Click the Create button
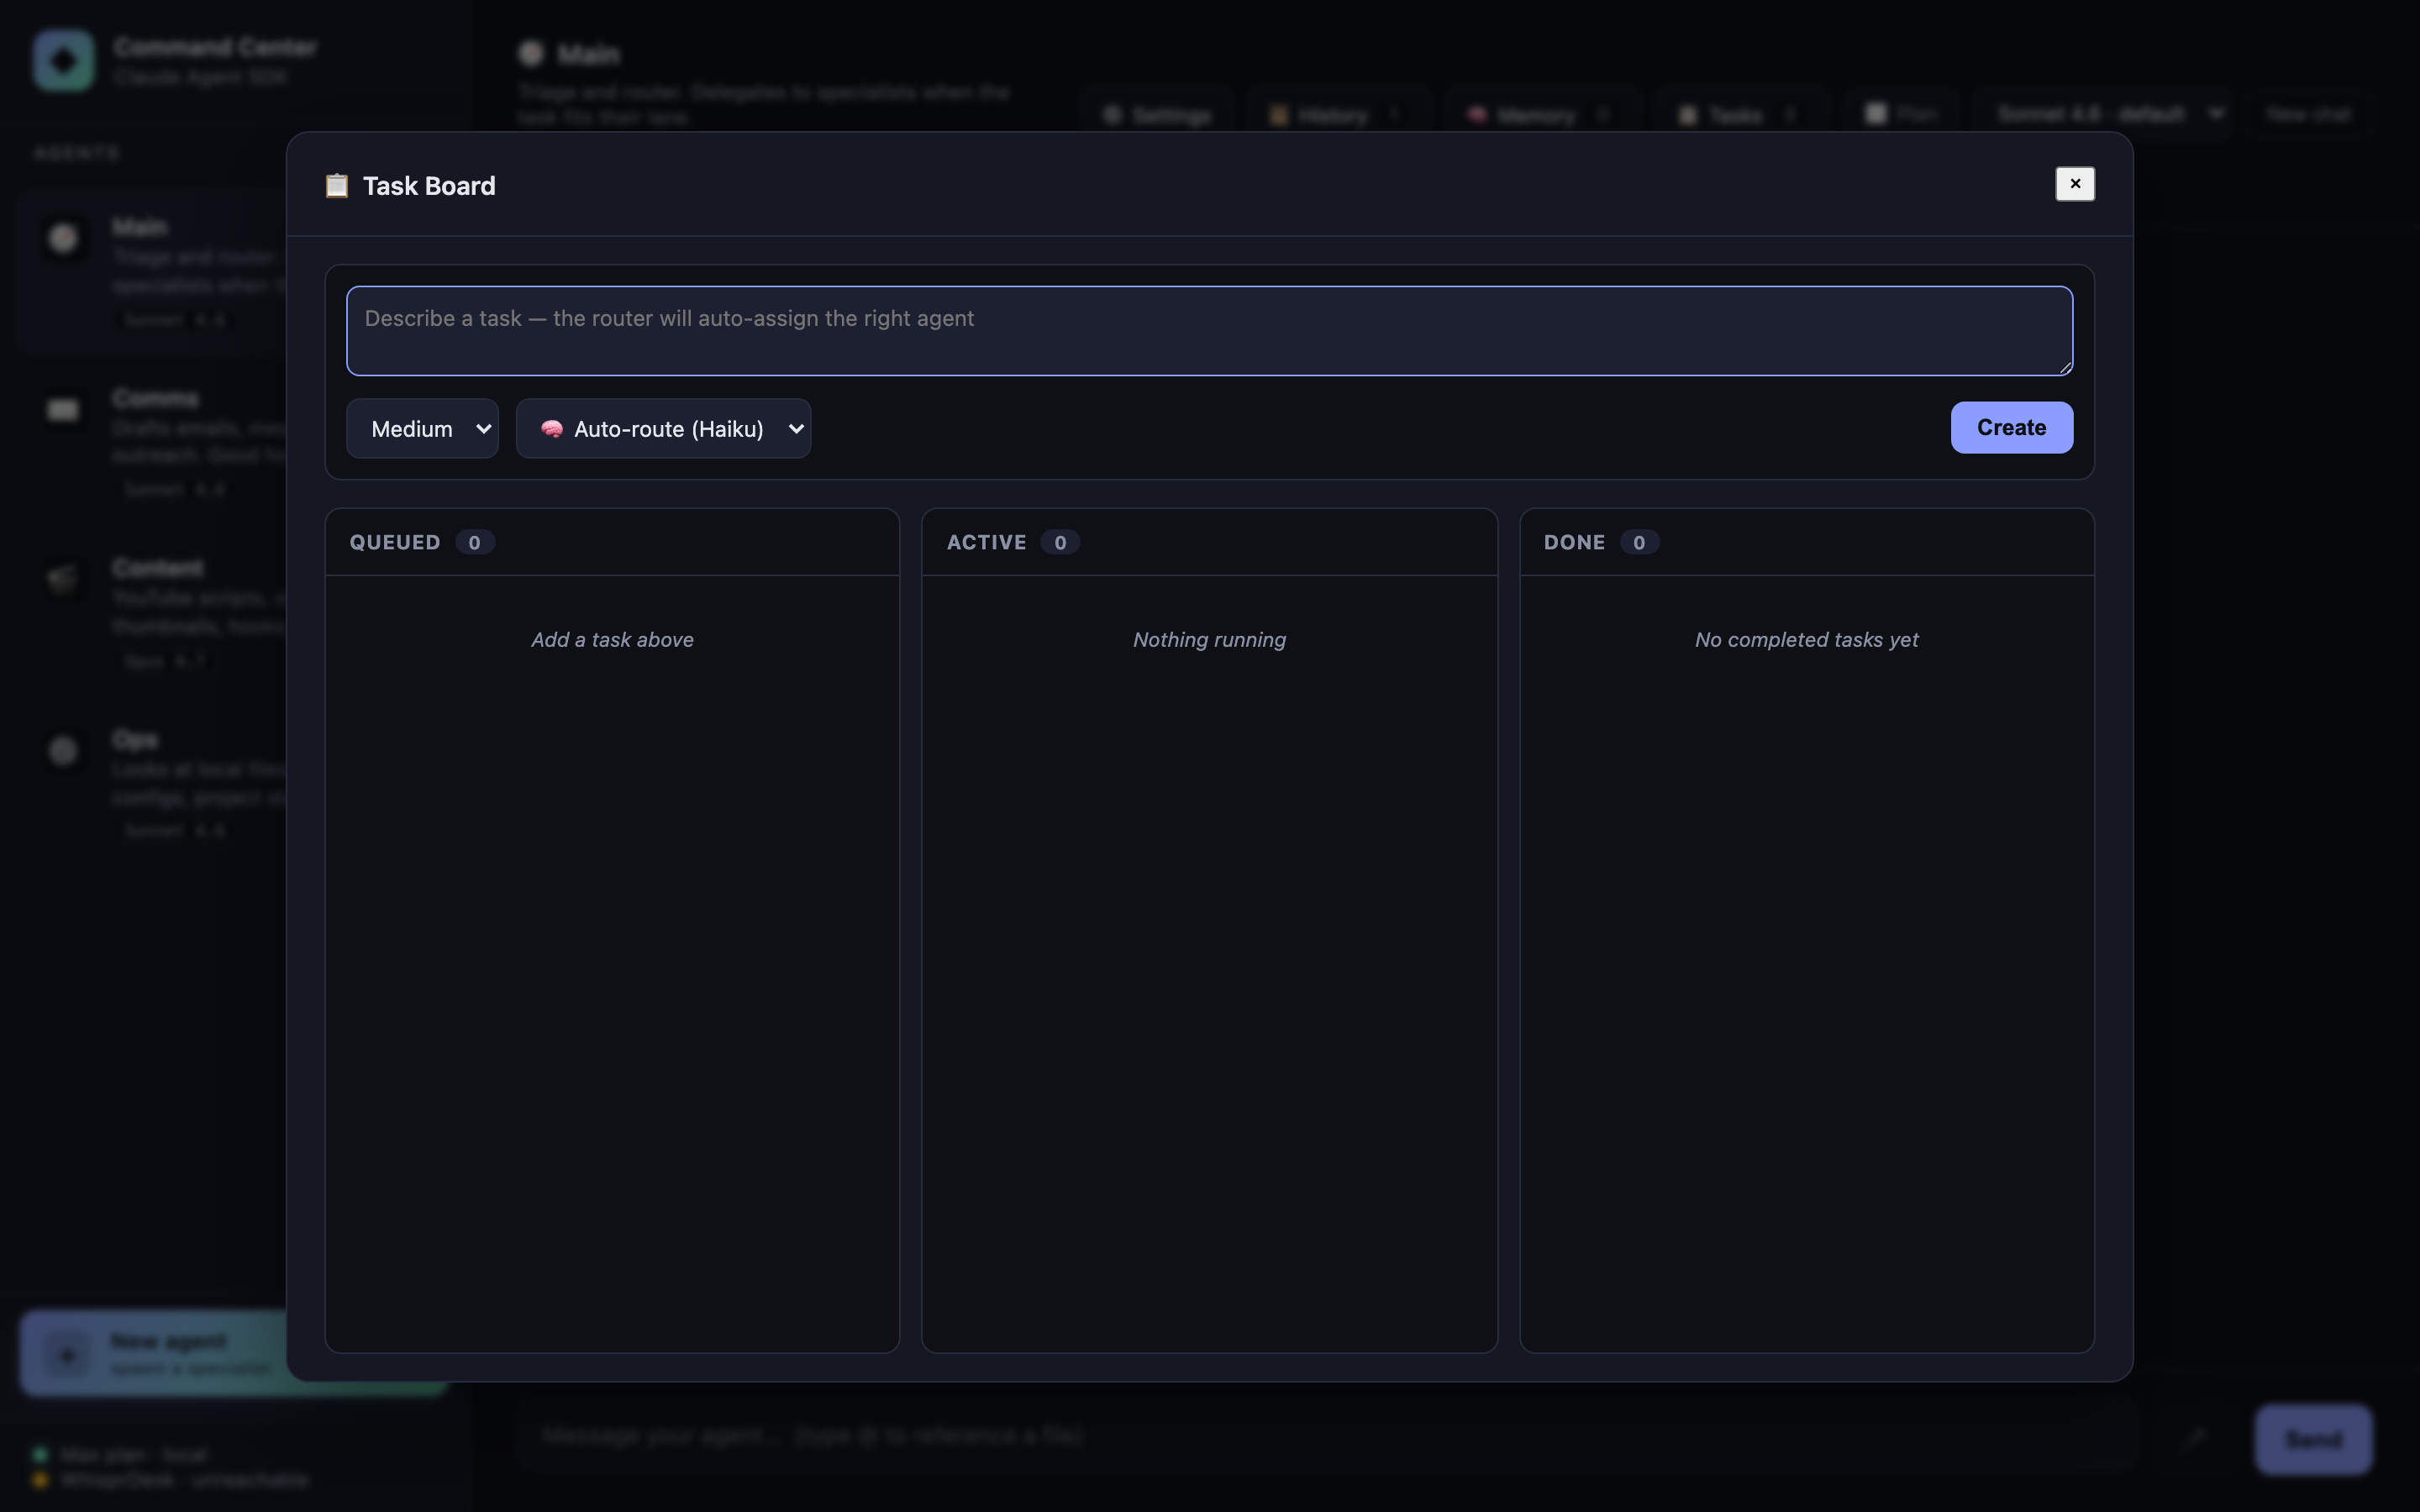The height and width of the screenshot is (1512, 2420). coord(2011,427)
